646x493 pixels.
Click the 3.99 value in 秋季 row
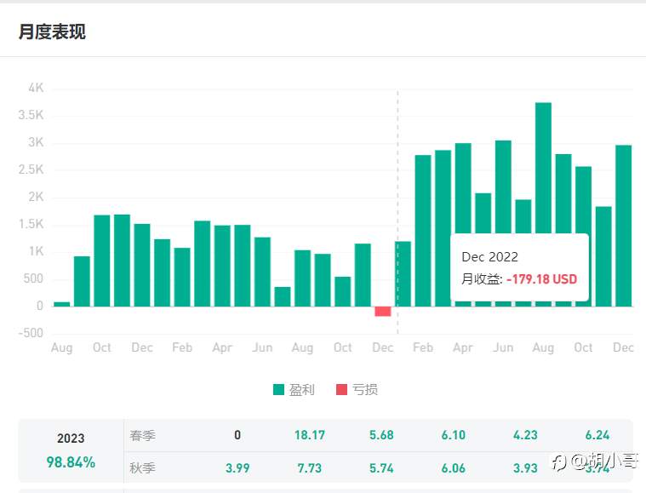pyautogui.click(x=237, y=468)
